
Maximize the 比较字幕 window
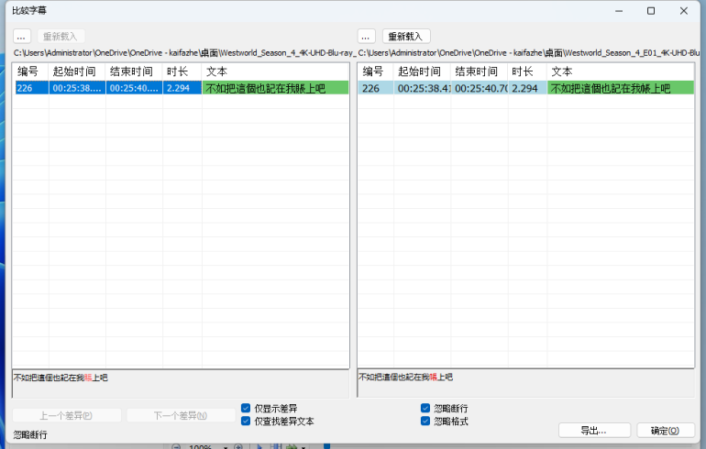click(651, 11)
